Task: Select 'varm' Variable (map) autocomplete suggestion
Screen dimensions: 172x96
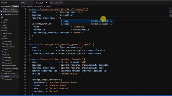Action: [x=87, y=24]
